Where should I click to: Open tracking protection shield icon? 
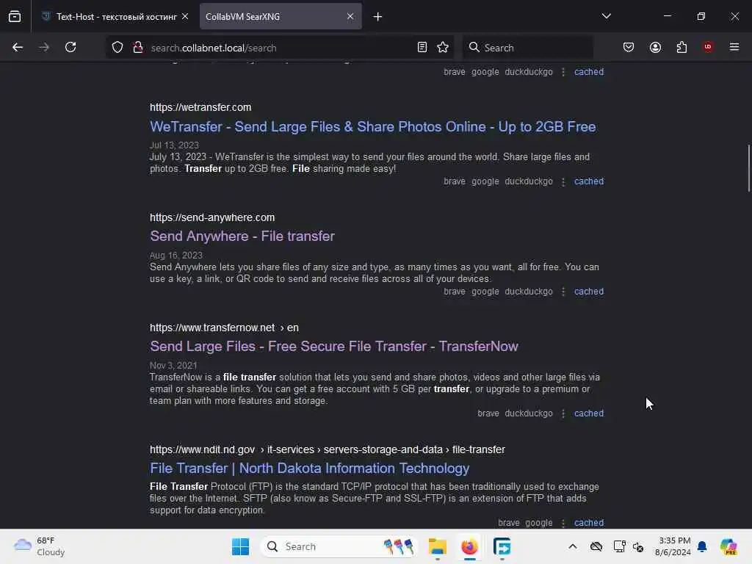click(x=117, y=48)
